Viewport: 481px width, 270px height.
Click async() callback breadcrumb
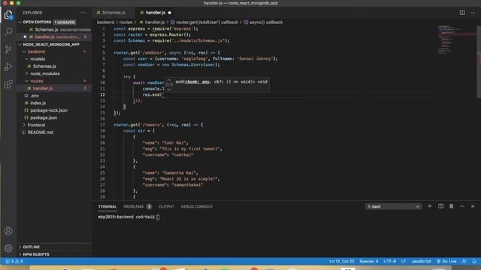click(263, 22)
